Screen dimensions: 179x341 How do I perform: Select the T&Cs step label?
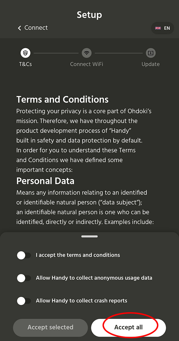25,64
